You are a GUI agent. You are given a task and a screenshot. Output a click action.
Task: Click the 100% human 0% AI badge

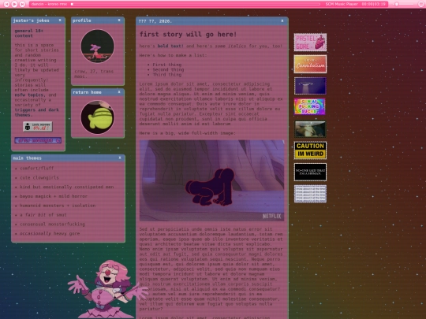38,126
